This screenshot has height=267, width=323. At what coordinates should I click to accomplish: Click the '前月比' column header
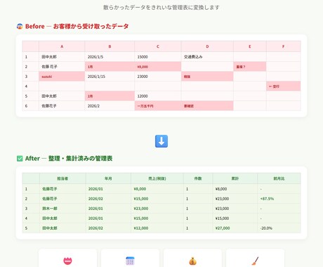279,178
